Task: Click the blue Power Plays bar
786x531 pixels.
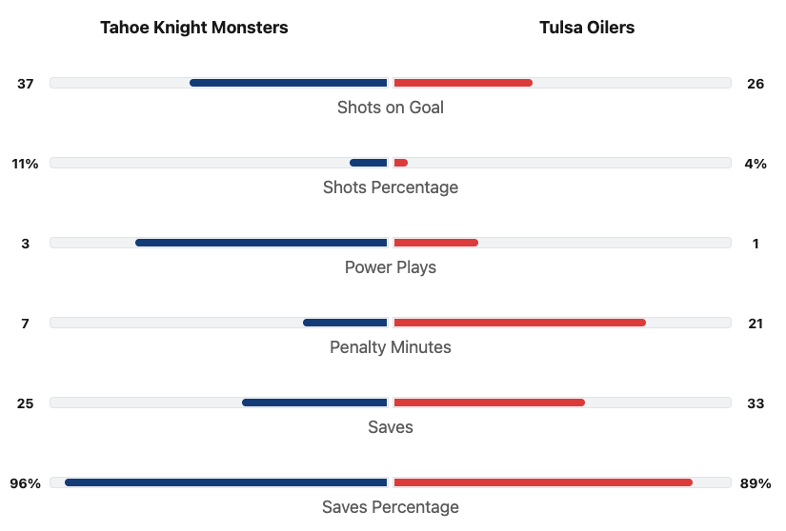Action: [x=261, y=243]
